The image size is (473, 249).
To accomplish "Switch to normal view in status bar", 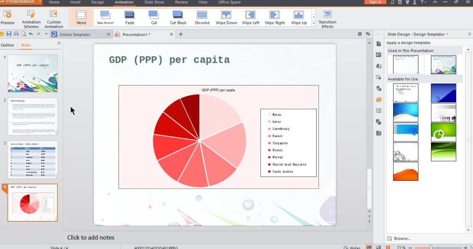I will tap(369, 248).
